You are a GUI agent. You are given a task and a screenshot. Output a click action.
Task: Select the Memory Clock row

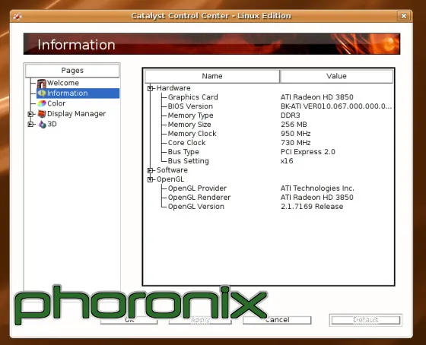[192, 134]
